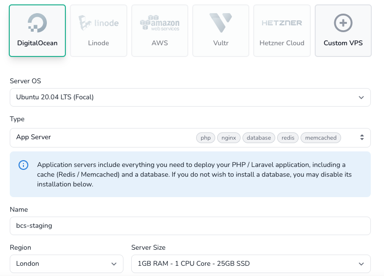The width and height of the screenshot is (384, 276).
Task: Click the Amazon Web Services logo
Action: (160, 23)
